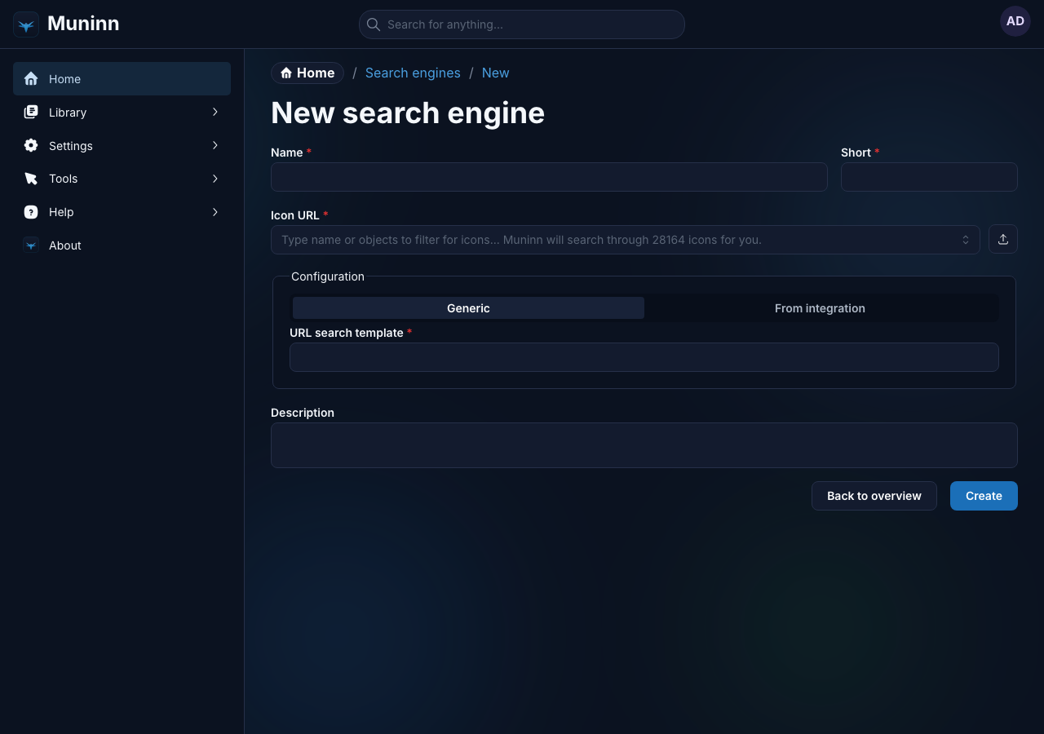Open the Help sidebar item
This screenshot has height=734, width=1044.
point(122,212)
